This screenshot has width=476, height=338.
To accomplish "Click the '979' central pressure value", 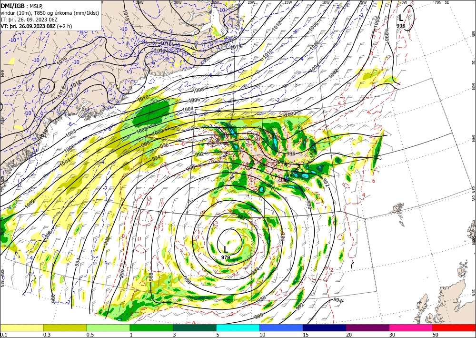I will tap(226, 257).
